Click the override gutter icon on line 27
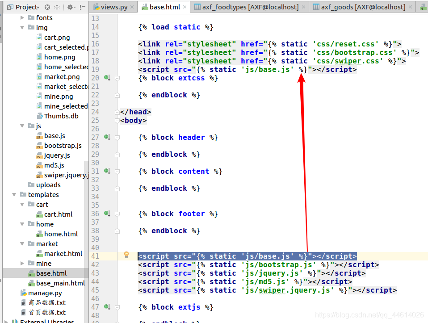 tap(107, 137)
